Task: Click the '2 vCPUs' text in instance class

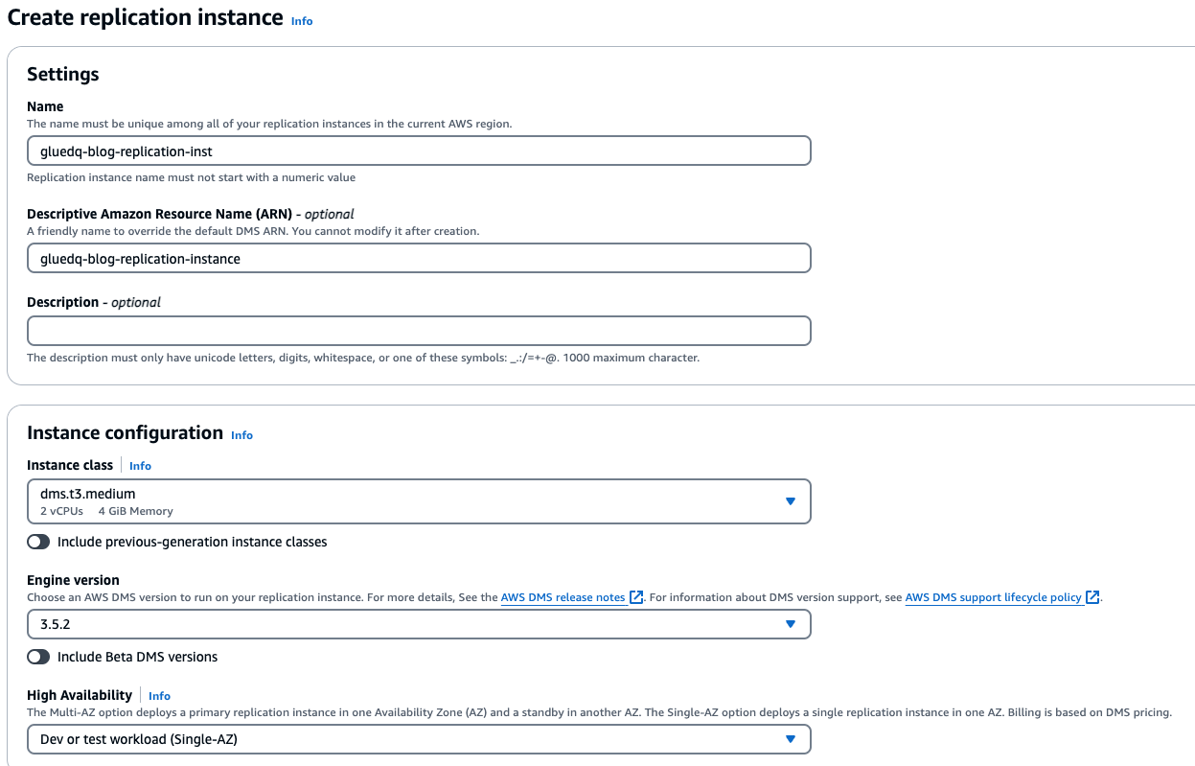Action: (61, 511)
